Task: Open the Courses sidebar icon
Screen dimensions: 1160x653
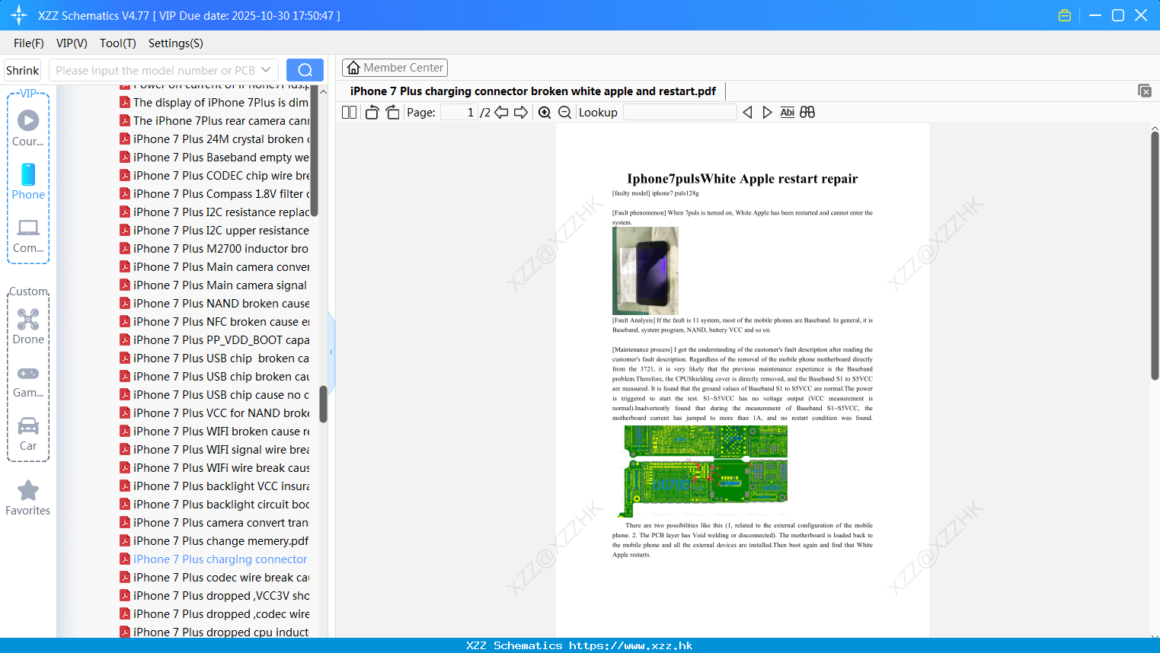Action: coord(28,129)
